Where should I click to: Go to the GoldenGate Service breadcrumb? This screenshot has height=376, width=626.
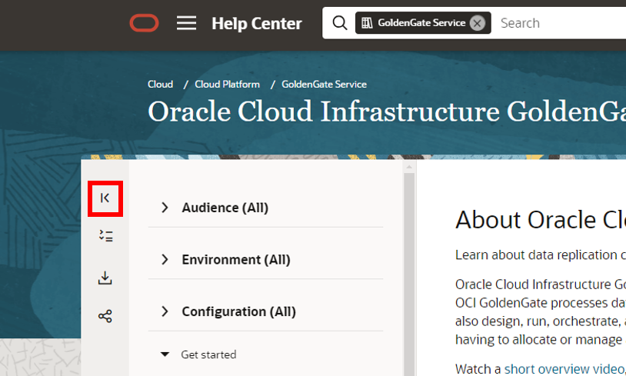tap(324, 85)
